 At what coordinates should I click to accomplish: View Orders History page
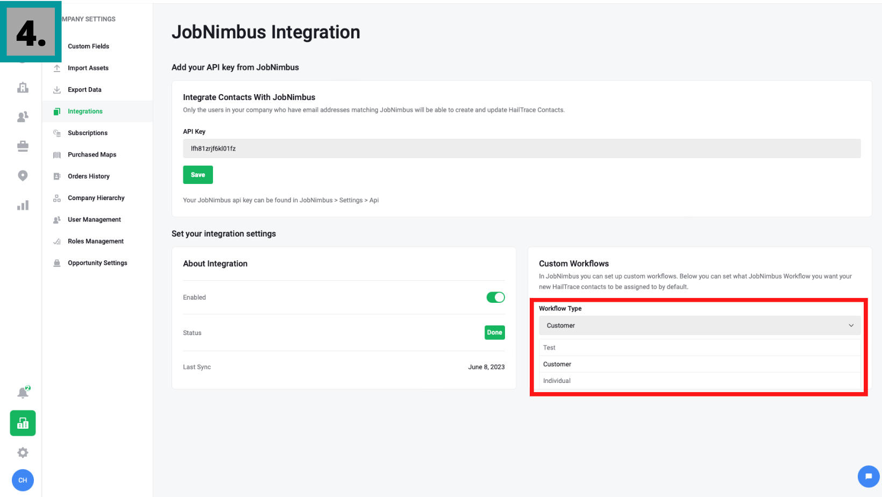(89, 176)
